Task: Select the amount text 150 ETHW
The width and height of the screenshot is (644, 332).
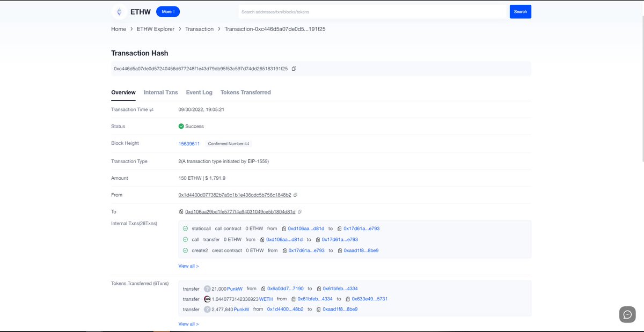Action: tap(190, 178)
